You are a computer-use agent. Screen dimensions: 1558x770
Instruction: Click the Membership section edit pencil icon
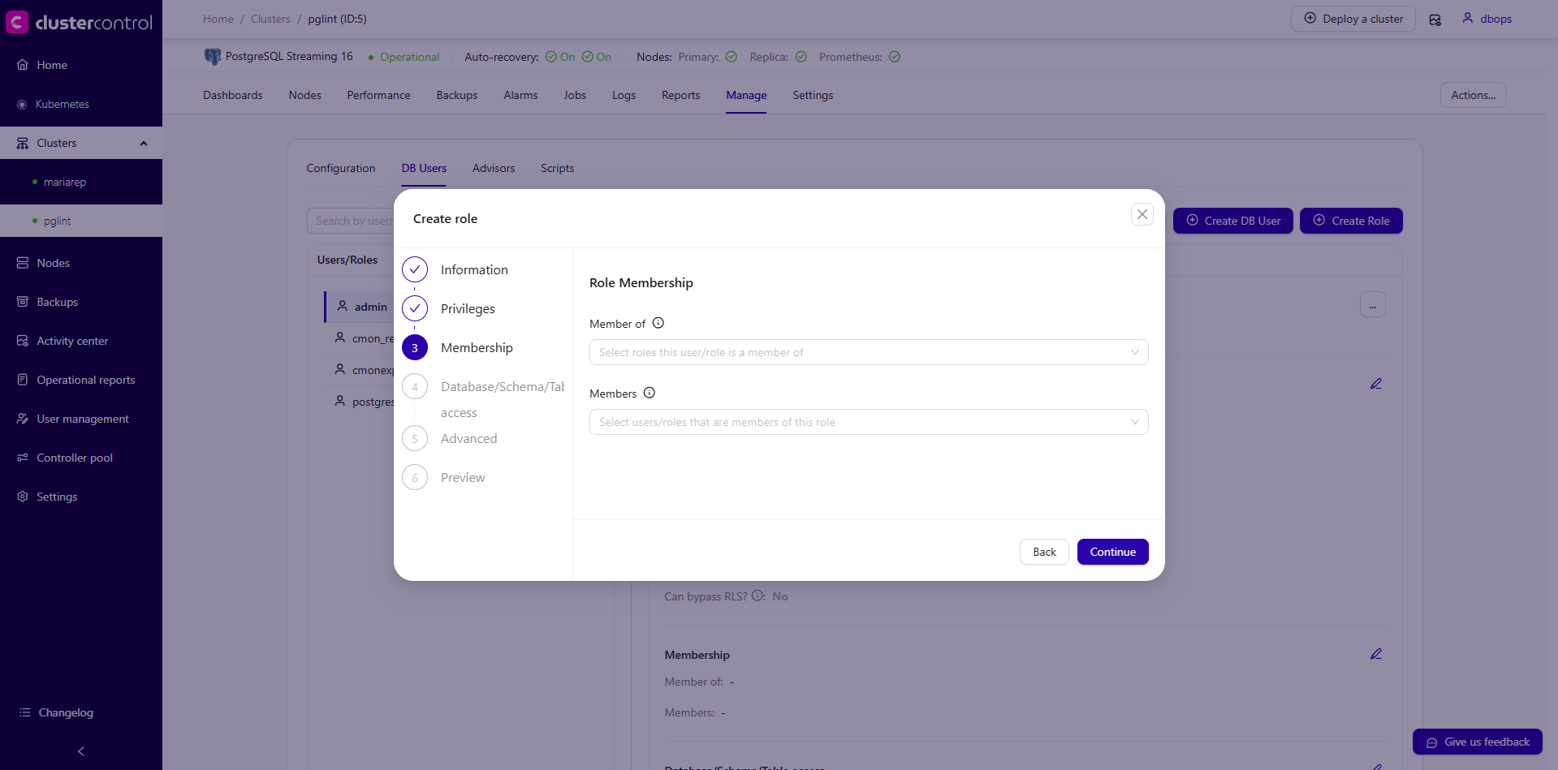coord(1375,654)
